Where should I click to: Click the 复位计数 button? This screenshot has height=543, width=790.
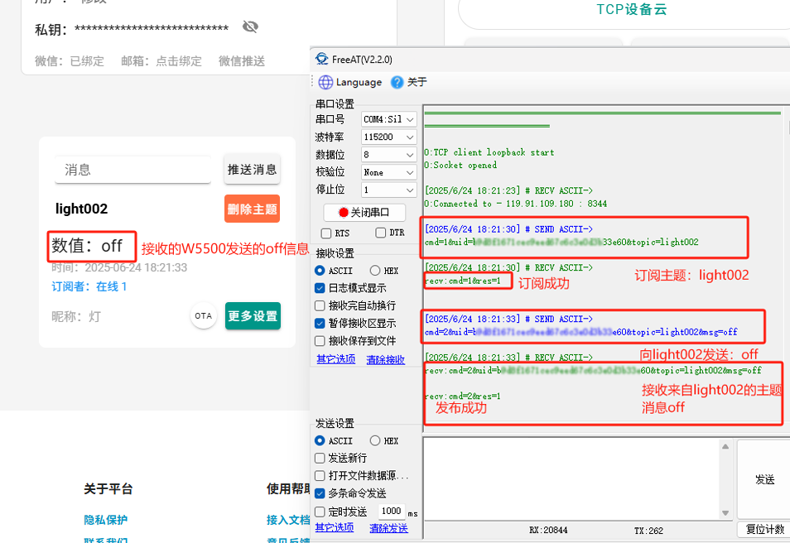point(764,530)
